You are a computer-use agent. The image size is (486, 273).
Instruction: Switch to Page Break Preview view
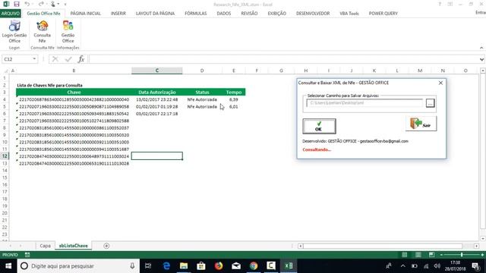[x=431, y=255]
